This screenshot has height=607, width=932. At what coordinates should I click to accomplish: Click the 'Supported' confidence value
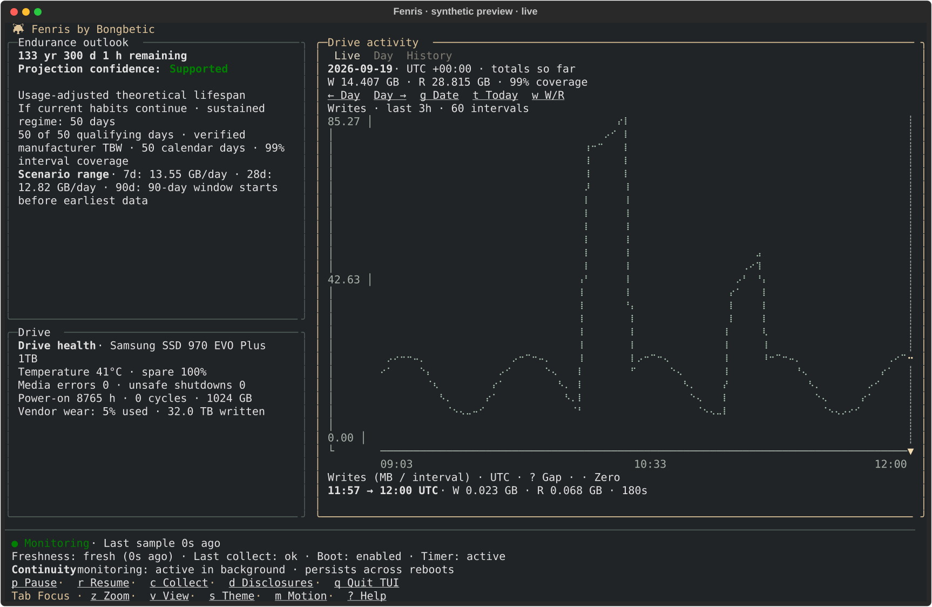[x=199, y=69]
